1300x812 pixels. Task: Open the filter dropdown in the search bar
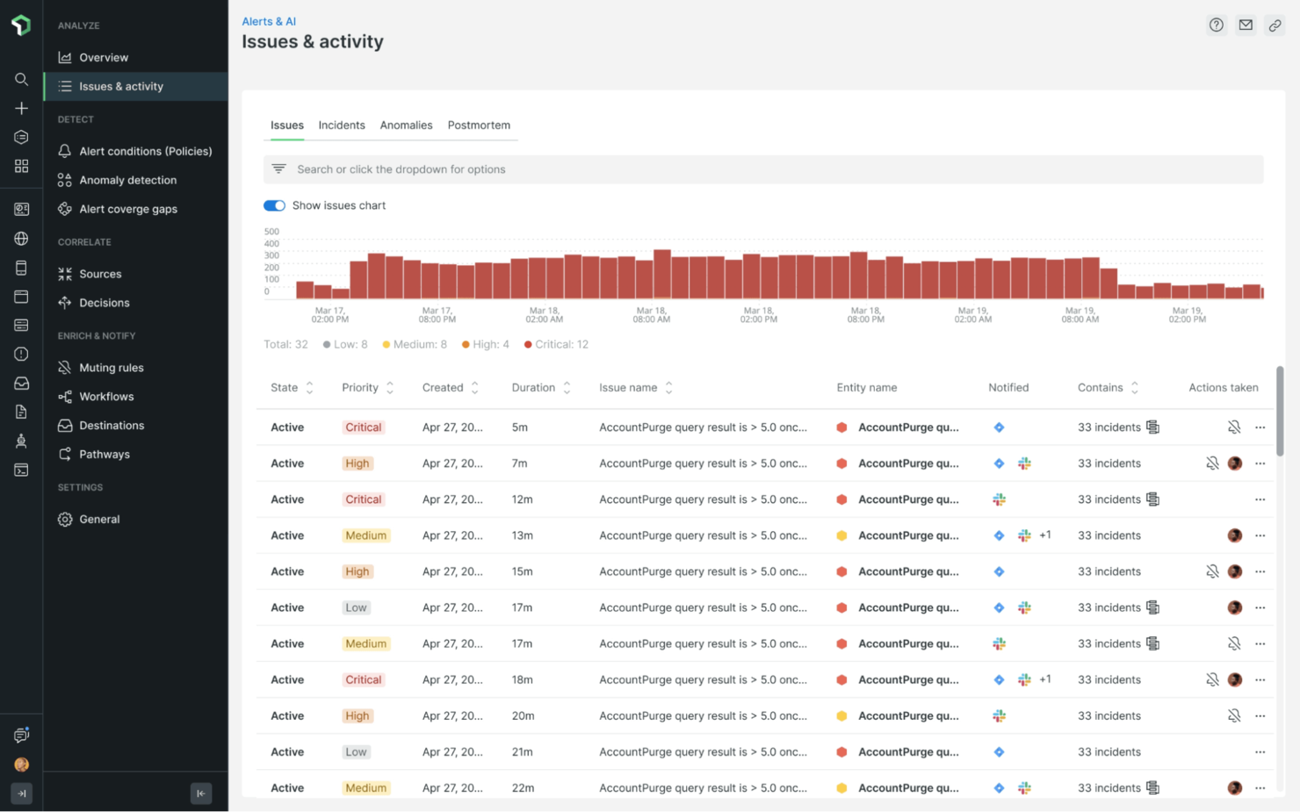278,169
